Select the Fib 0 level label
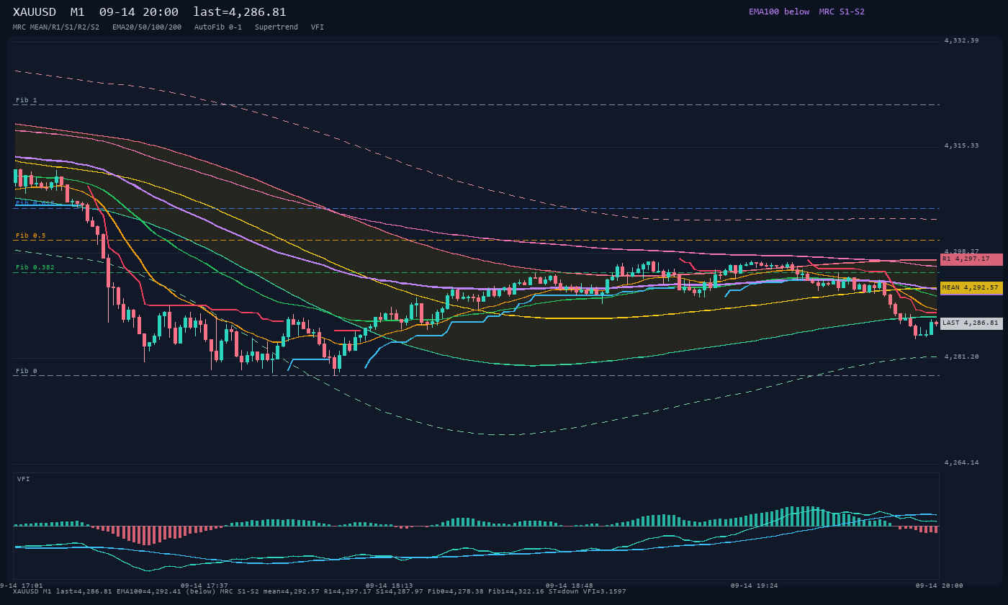This screenshot has height=605, width=1008. 27,371
